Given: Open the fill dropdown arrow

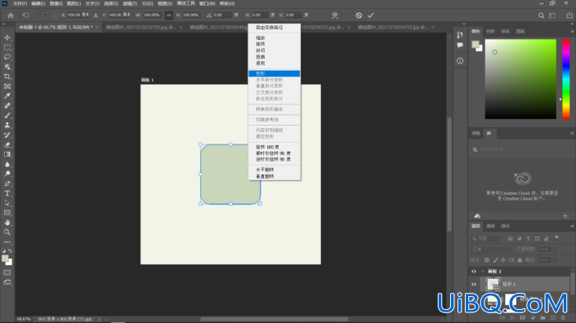Looking at the screenshot, I should [x=555, y=260].
